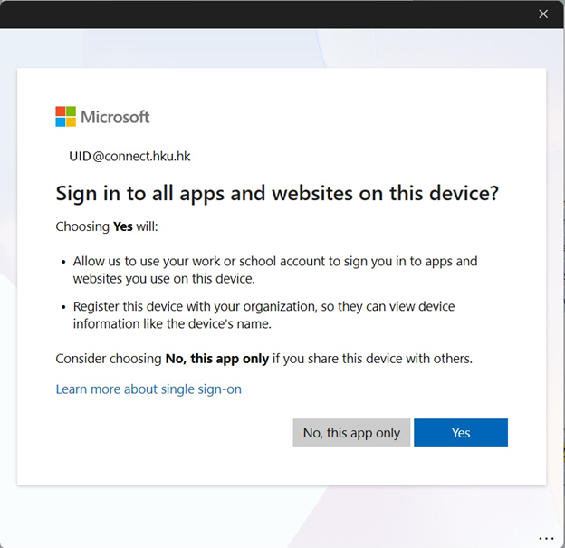Screen dimensions: 565x548
Task: Select the UID@connect.hku.hk account text
Action: click(x=129, y=156)
